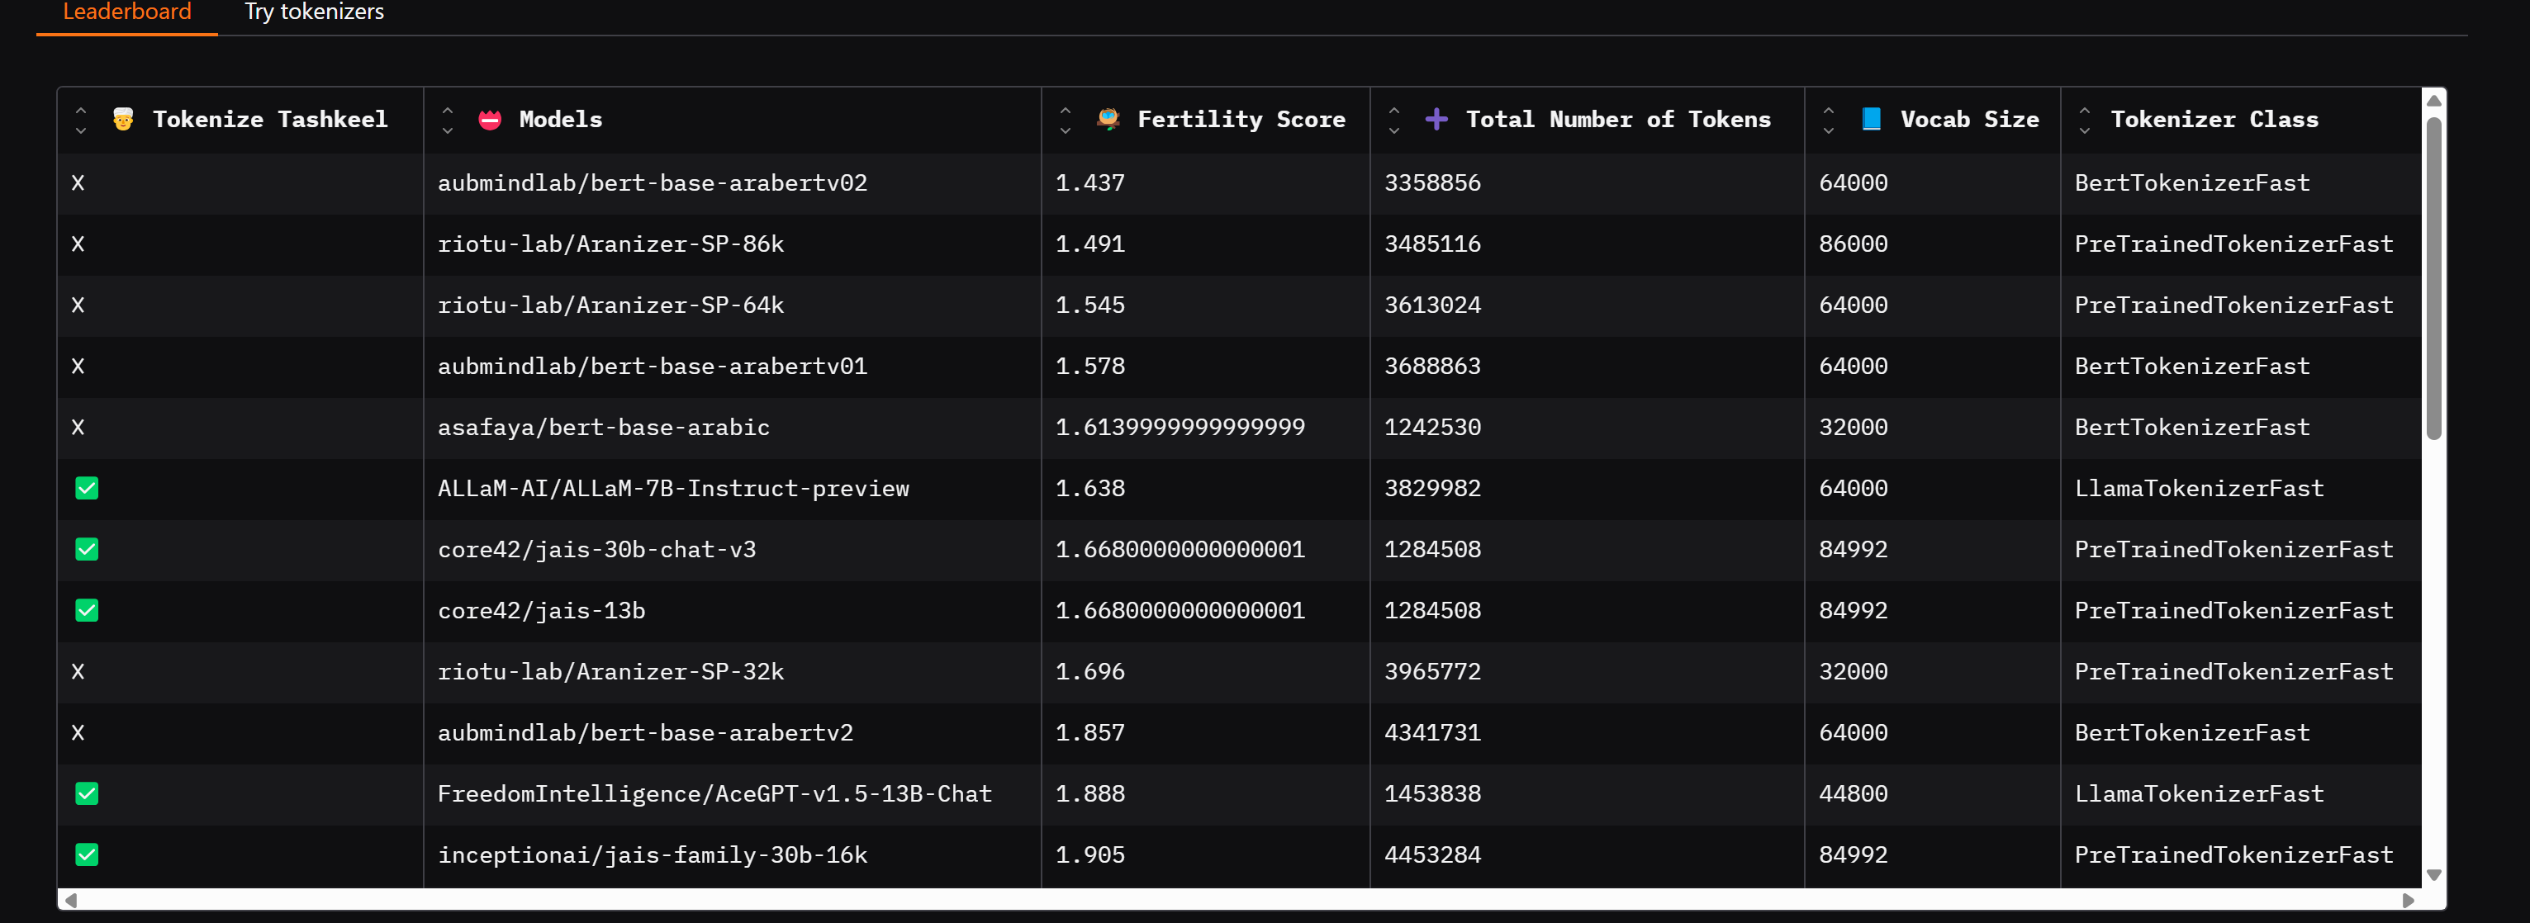Click green checkmark in jais-30b-chat-v3 row

tap(88, 549)
